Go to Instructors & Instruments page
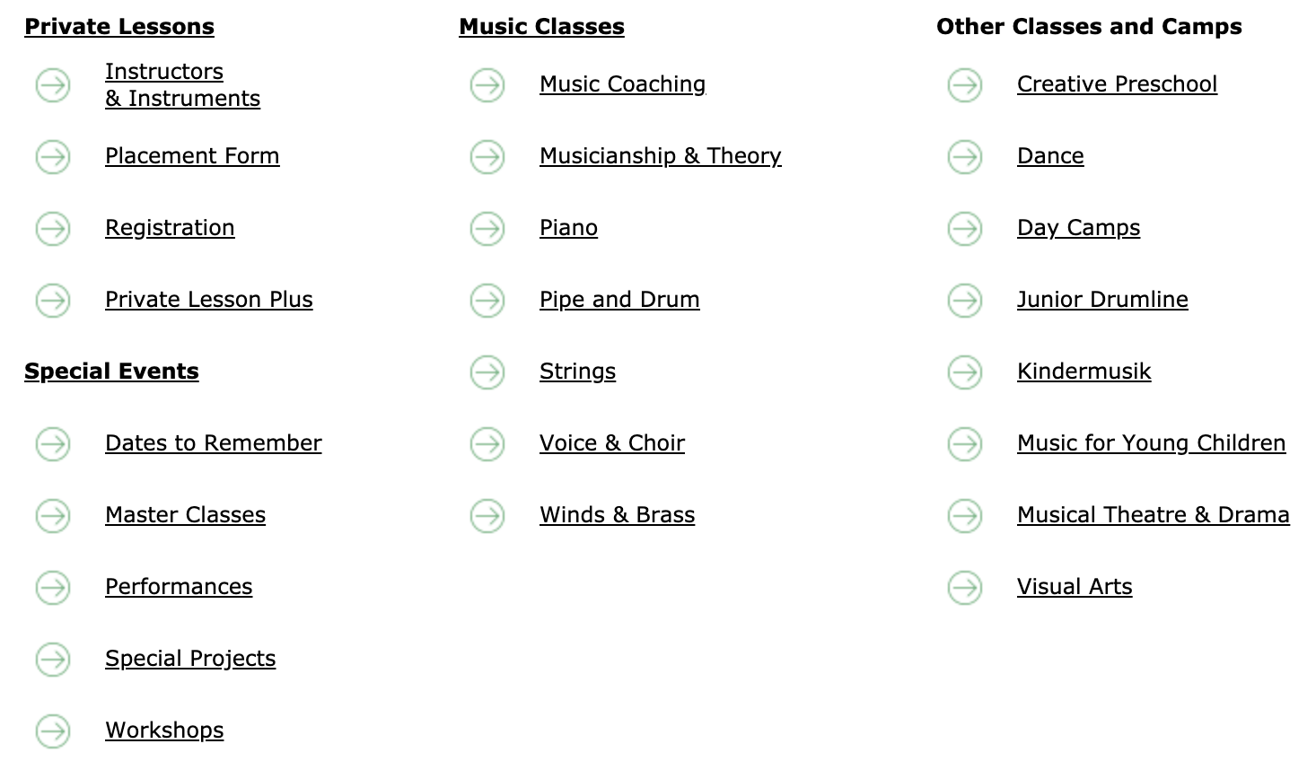This screenshot has height=770, width=1316. point(182,85)
